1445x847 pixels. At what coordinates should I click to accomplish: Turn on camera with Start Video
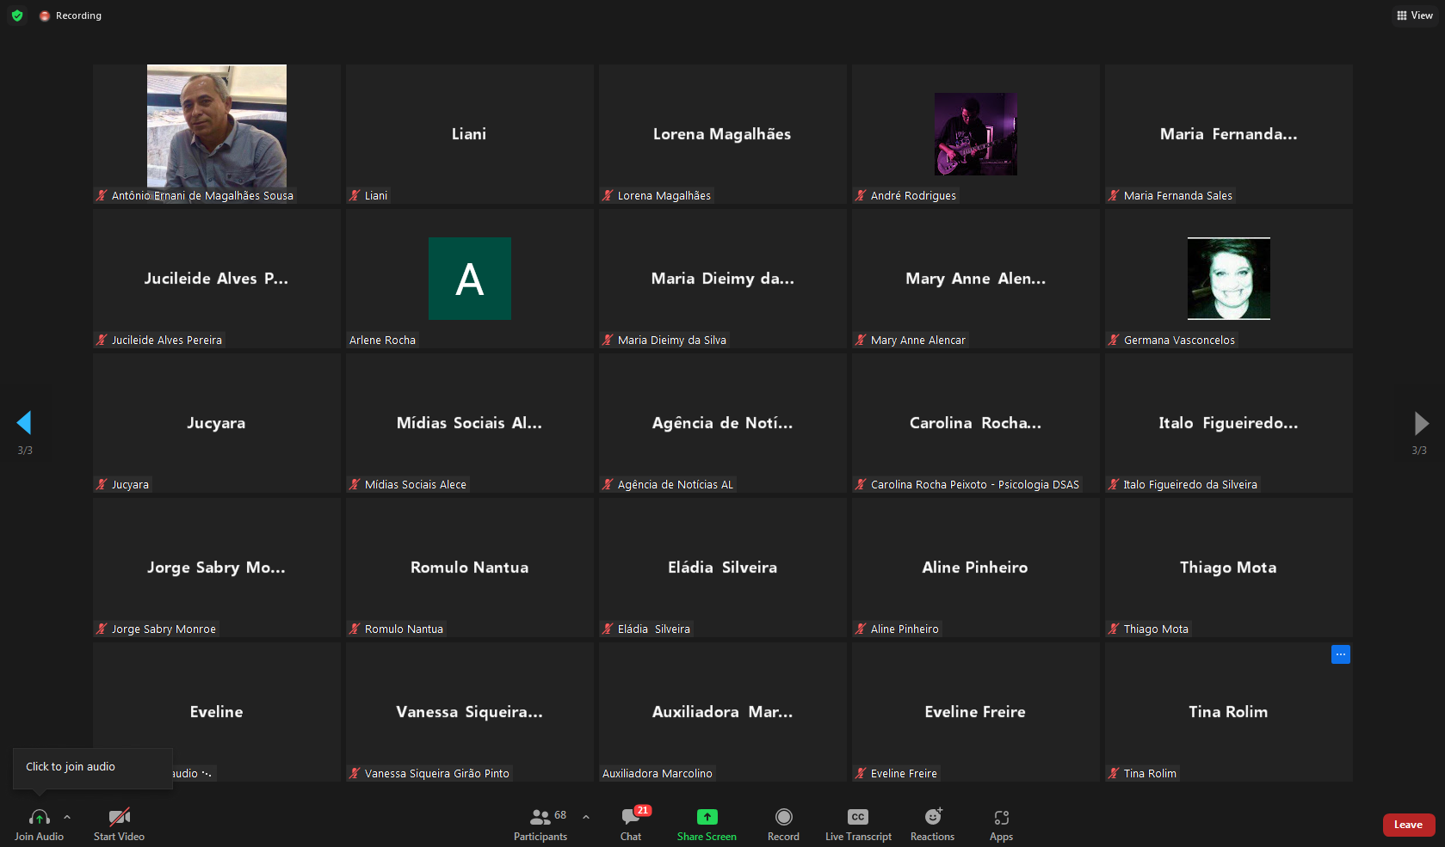(x=119, y=823)
